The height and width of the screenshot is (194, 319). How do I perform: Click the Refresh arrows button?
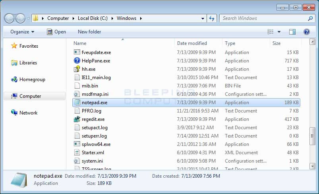(x=212, y=18)
